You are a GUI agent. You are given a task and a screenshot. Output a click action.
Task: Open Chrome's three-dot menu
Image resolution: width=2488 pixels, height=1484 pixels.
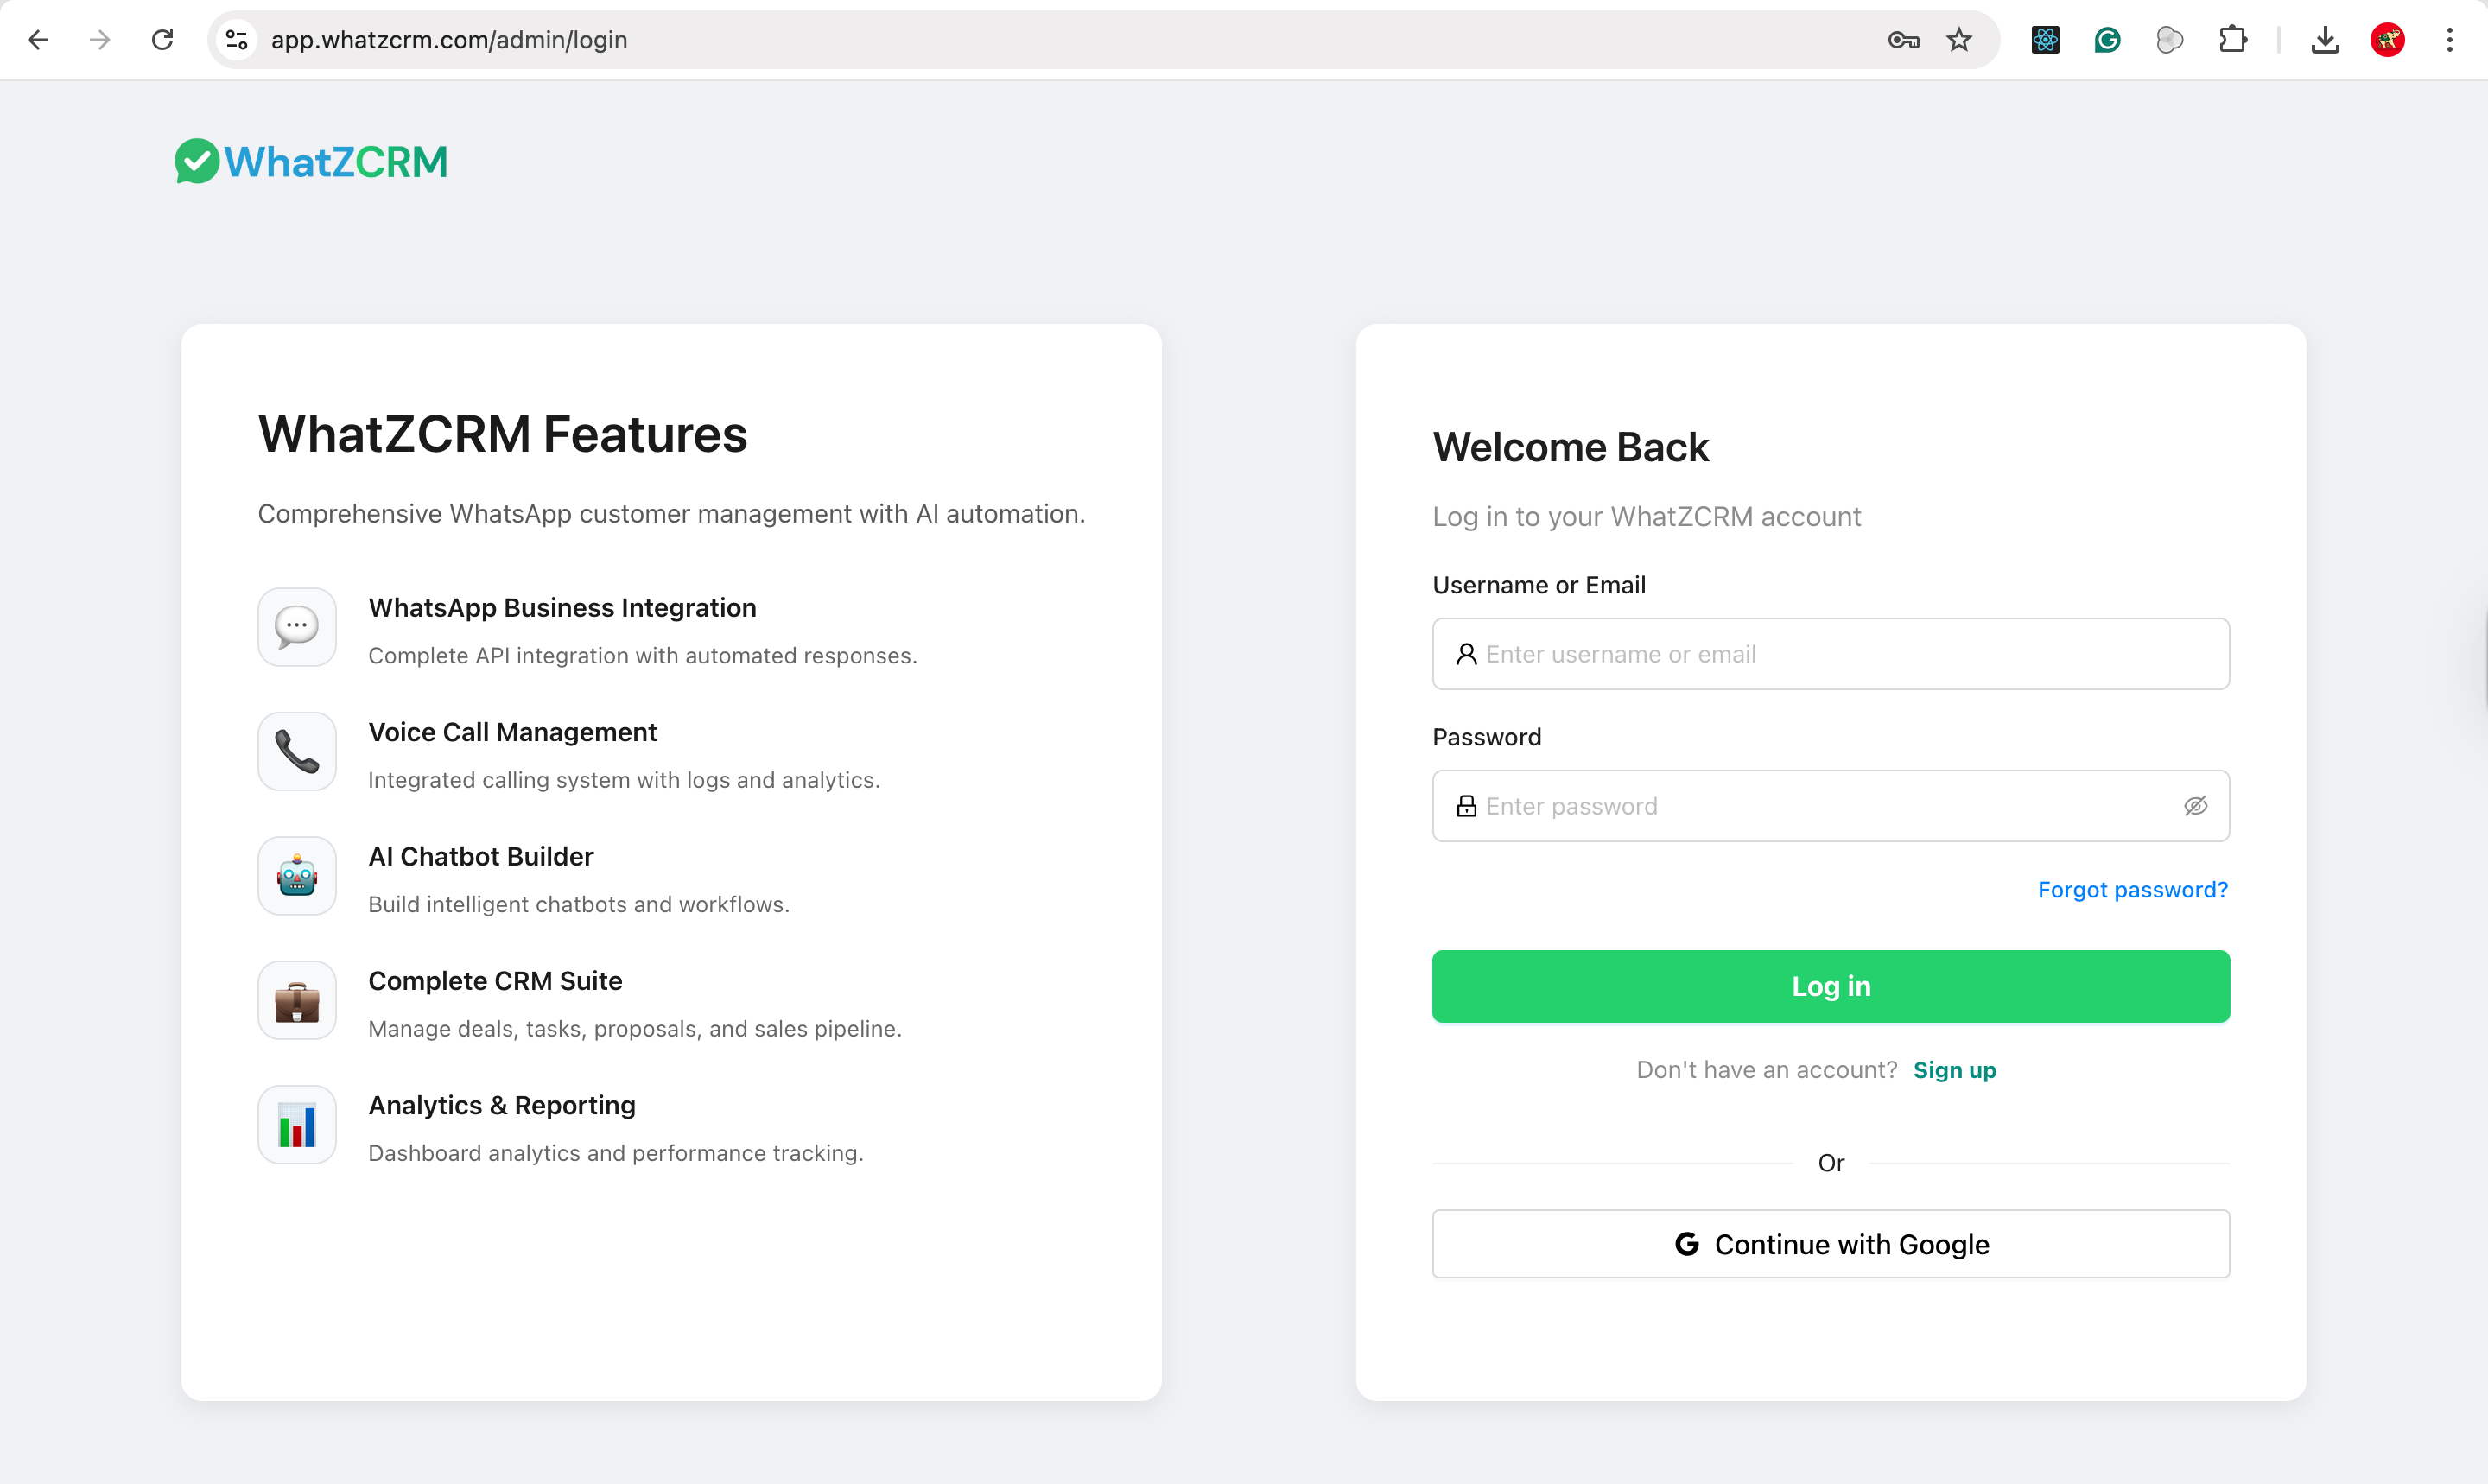[x=2449, y=40]
